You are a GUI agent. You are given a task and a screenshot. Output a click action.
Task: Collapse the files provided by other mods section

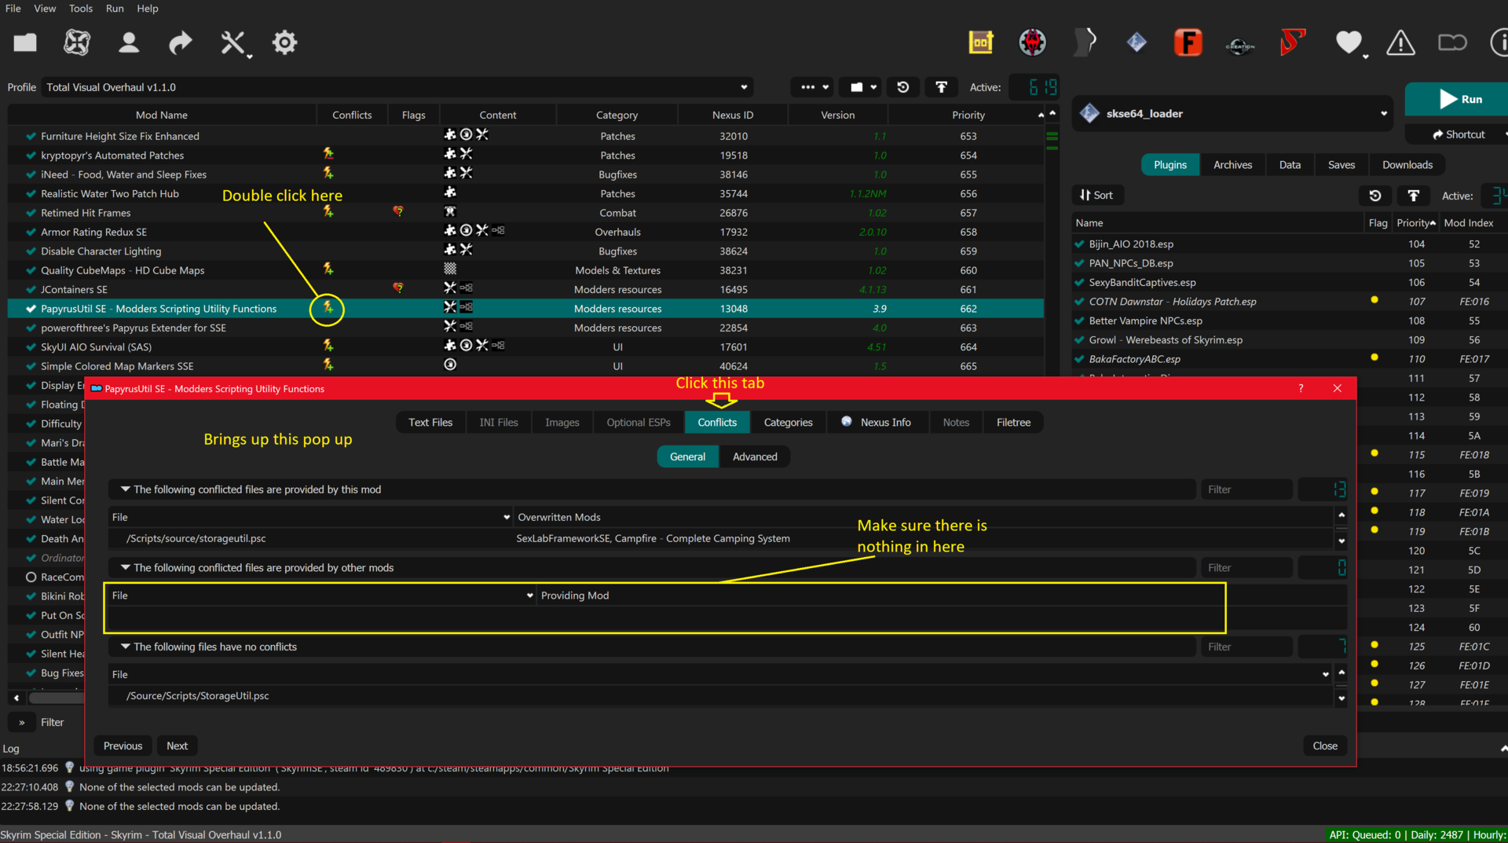(125, 567)
